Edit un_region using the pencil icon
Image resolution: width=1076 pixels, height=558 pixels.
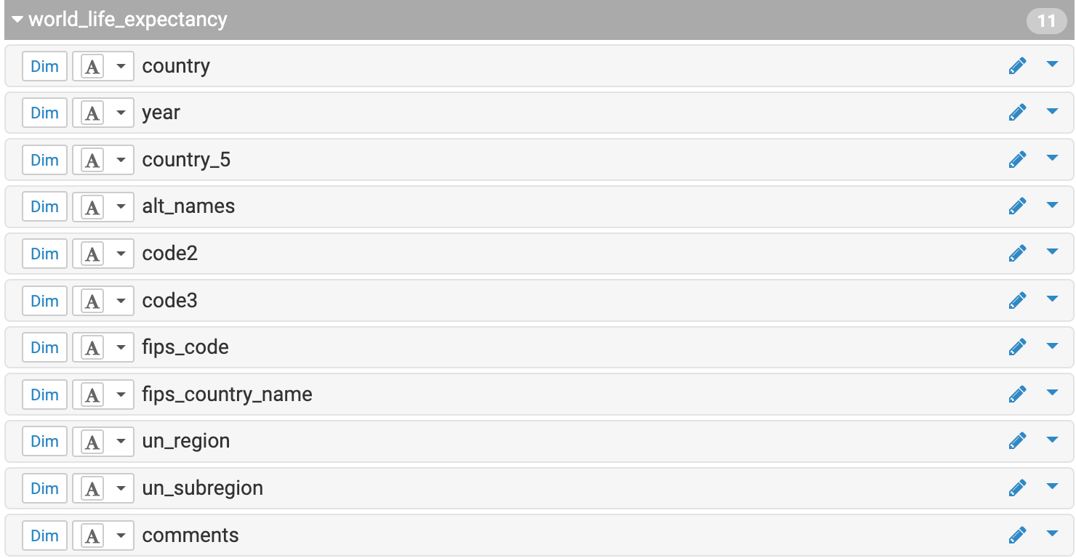point(1017,441)
